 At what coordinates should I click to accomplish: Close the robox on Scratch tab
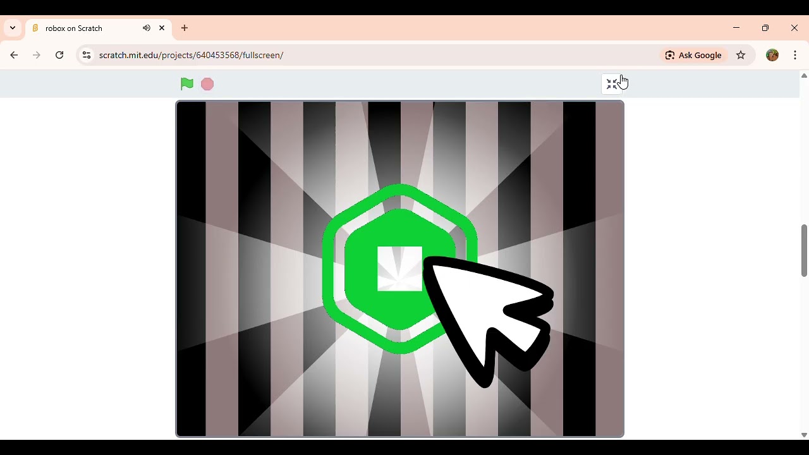(162, 28)
